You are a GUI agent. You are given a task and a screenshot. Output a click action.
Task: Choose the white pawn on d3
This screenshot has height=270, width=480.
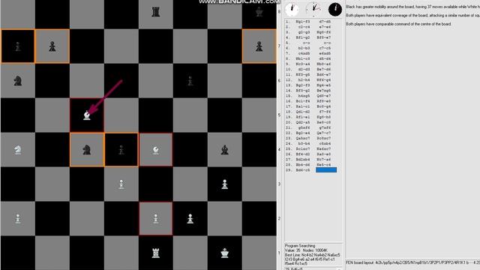click(x=121, y=184)
